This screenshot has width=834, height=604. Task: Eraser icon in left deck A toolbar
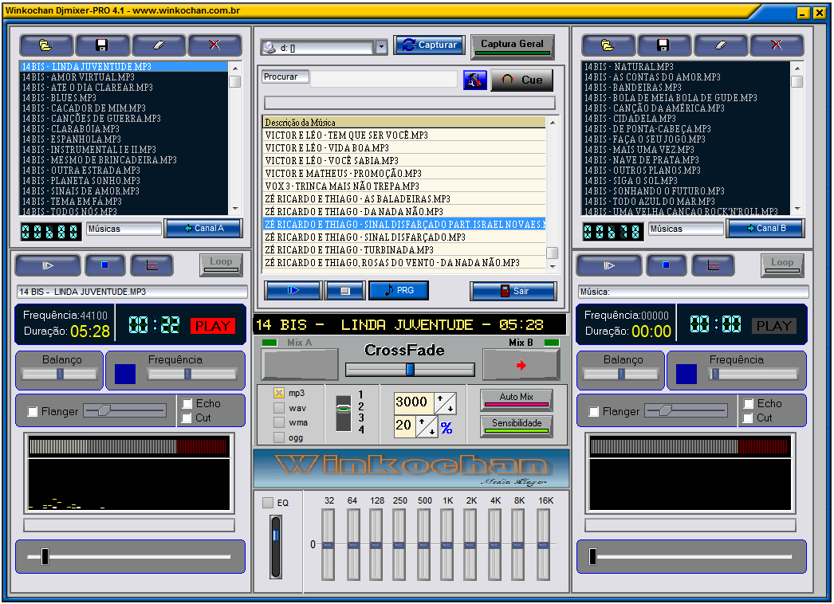click(159, 45)
